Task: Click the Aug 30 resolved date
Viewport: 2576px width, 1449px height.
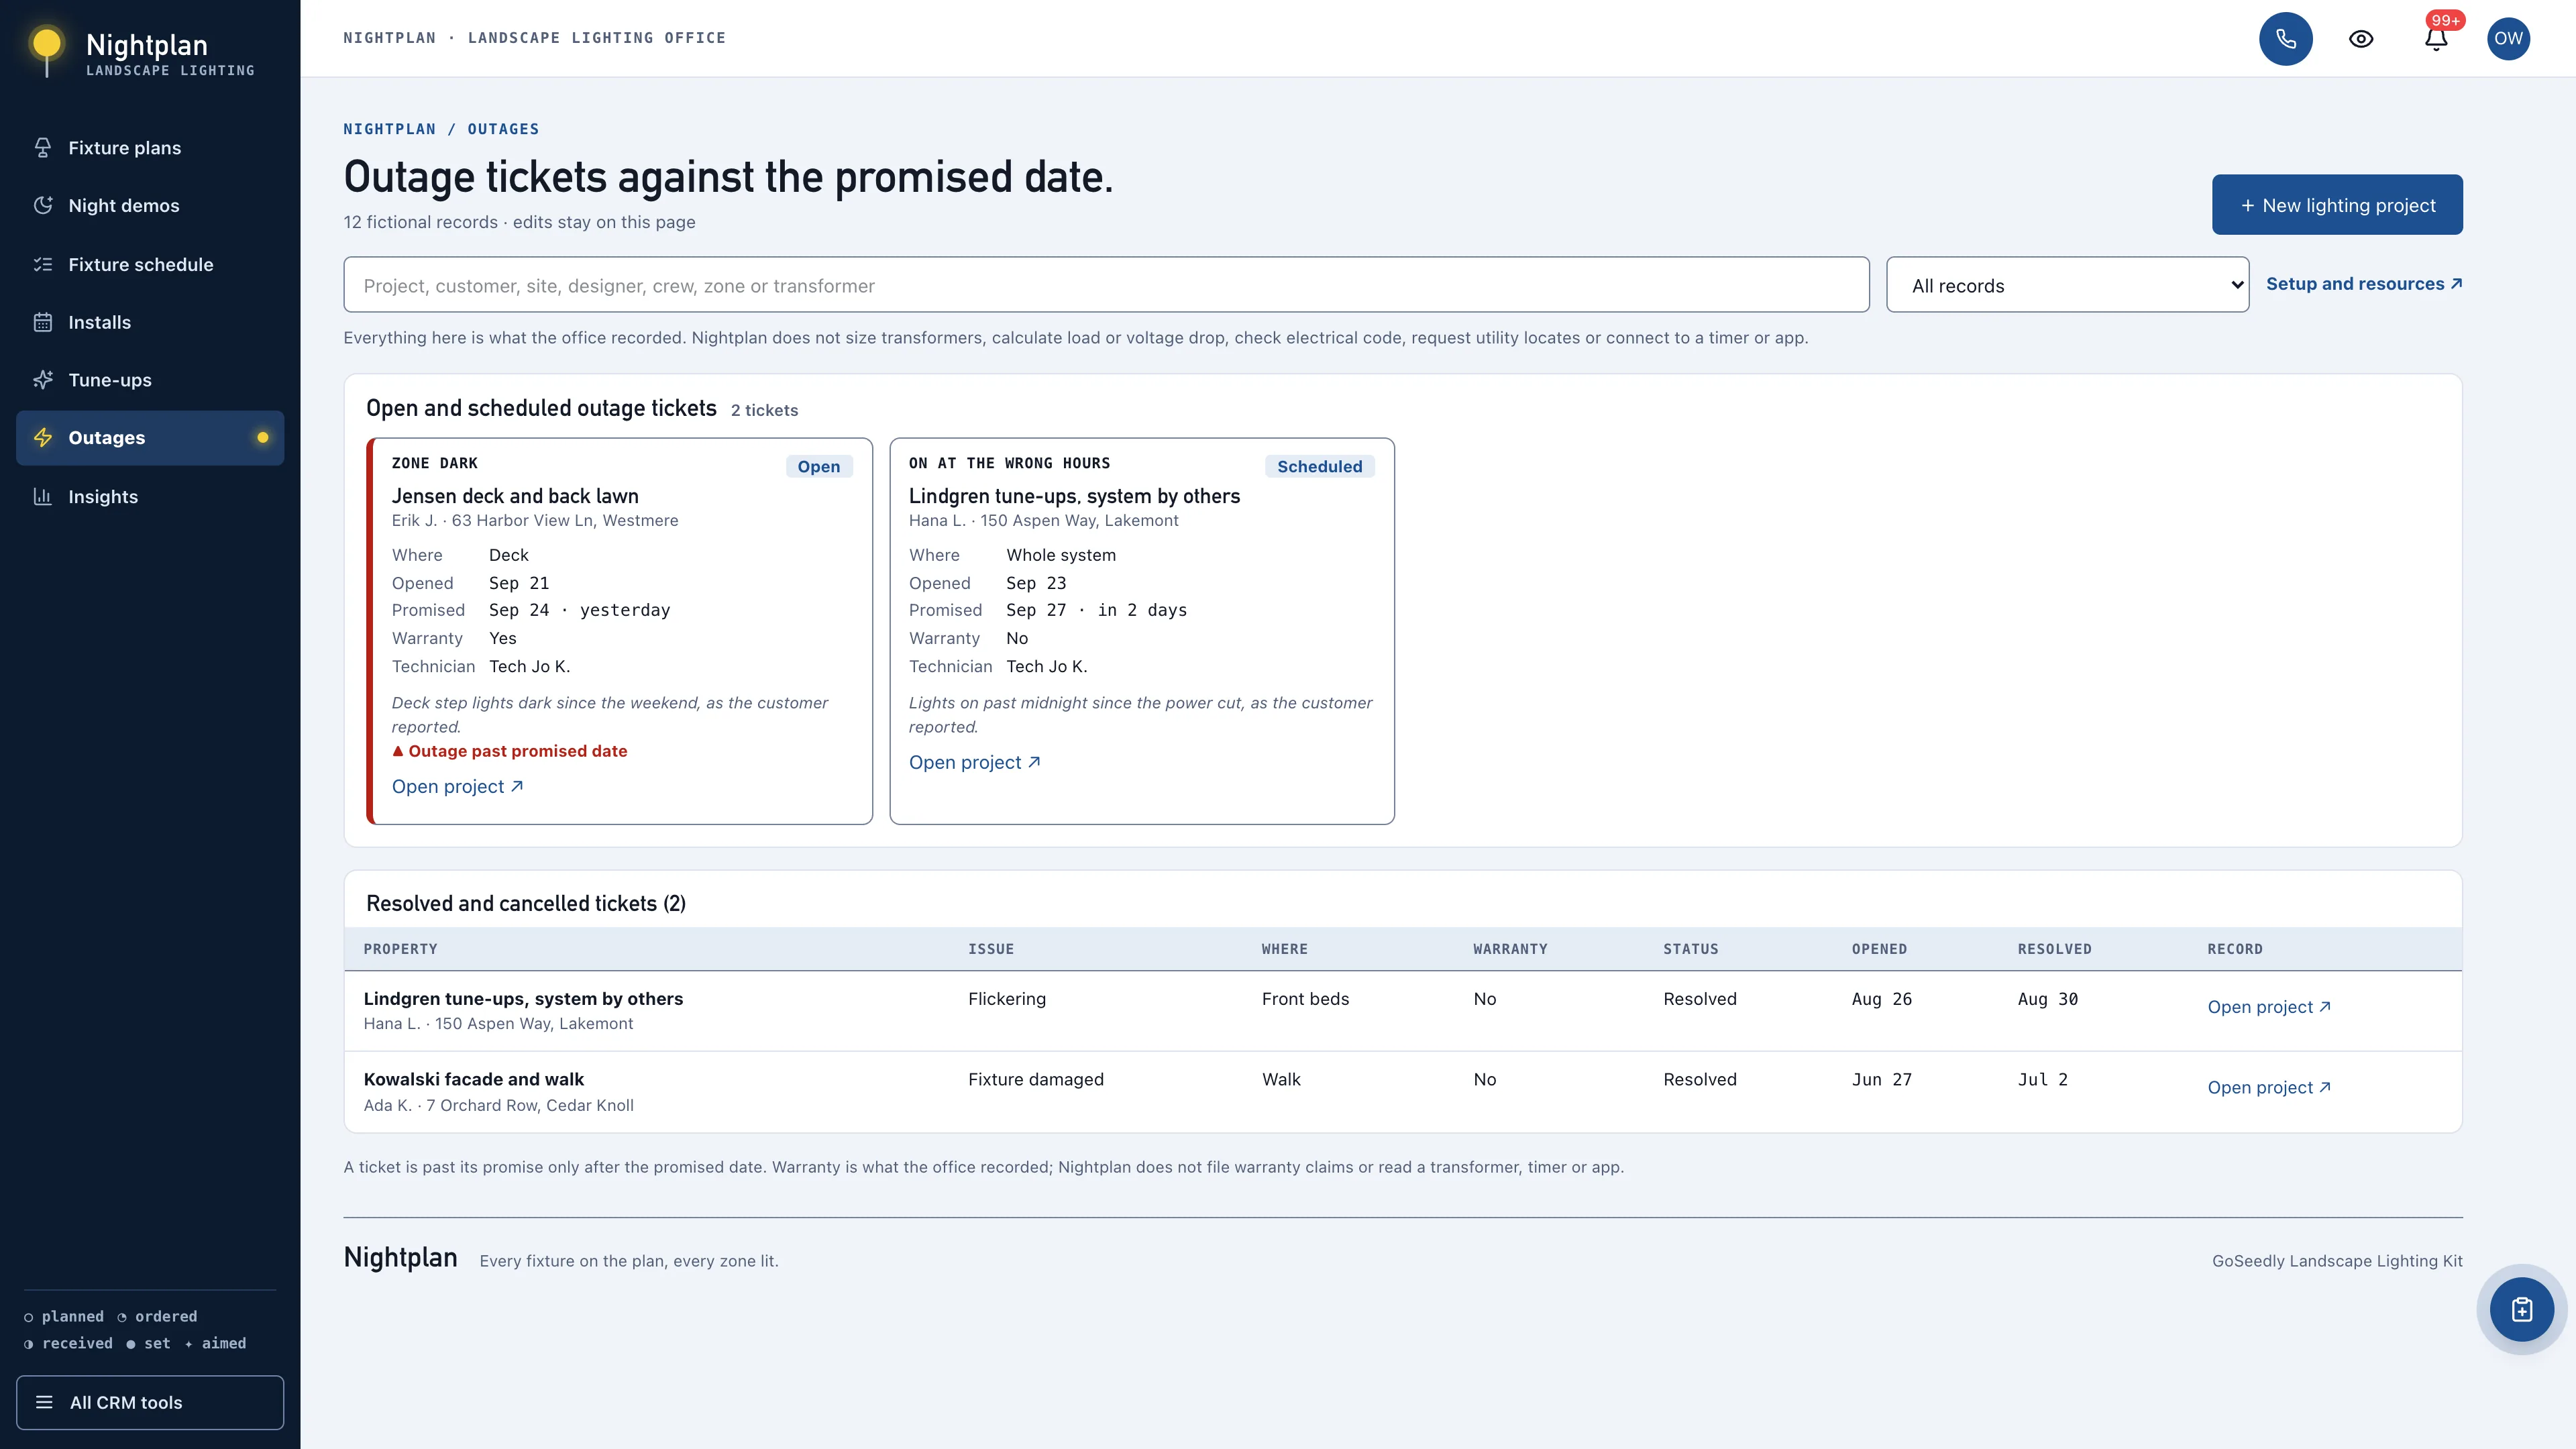Action: click(x=2048, y=999)
